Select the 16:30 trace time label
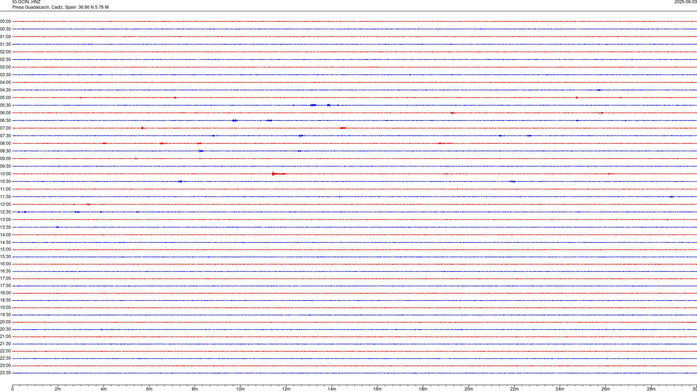This screenshot has width=697, height=392. (x=5, y=271)
